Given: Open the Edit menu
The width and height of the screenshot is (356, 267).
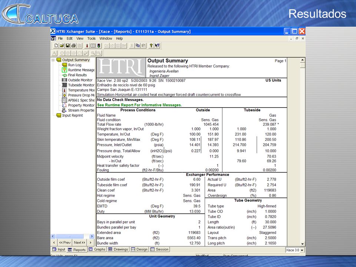Looking at the screenshot, I should tap(69, 39).
